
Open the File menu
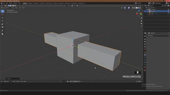pyautogui.click(x=4, y=3)
